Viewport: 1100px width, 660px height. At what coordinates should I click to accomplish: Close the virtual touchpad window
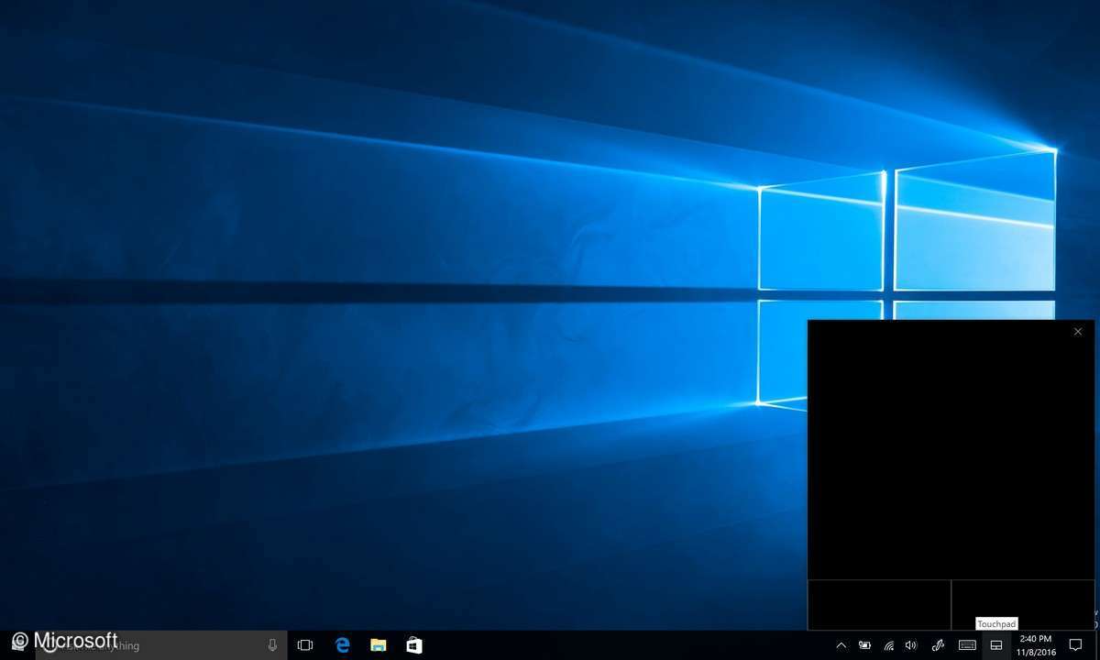tap(1078, 332)
